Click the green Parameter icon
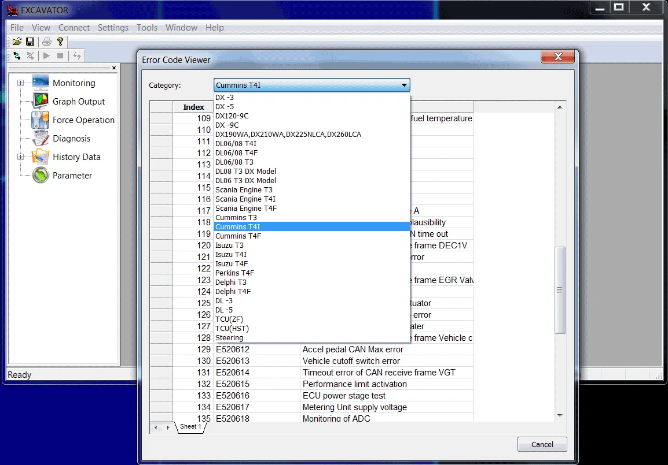 coord(41,176)
